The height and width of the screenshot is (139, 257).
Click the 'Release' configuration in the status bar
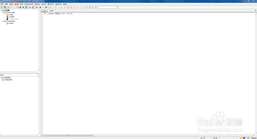tap(254, 138)
